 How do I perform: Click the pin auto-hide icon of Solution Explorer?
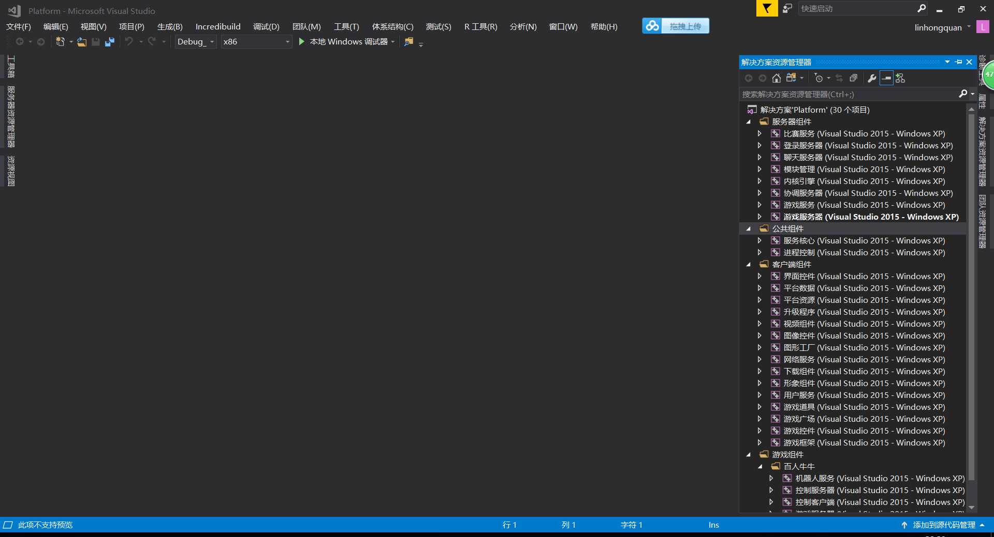pyautogui.click(x=959, y=62)
